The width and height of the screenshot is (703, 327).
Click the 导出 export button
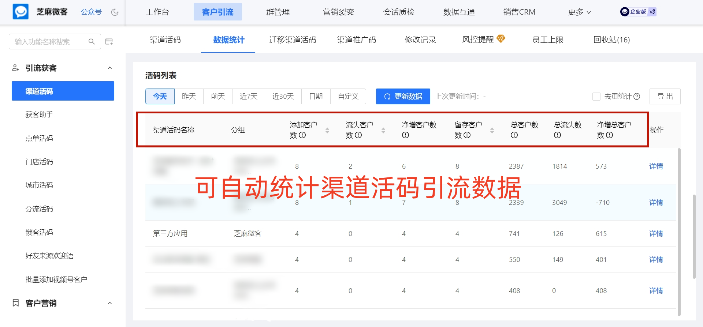click(x=665, y=96)
